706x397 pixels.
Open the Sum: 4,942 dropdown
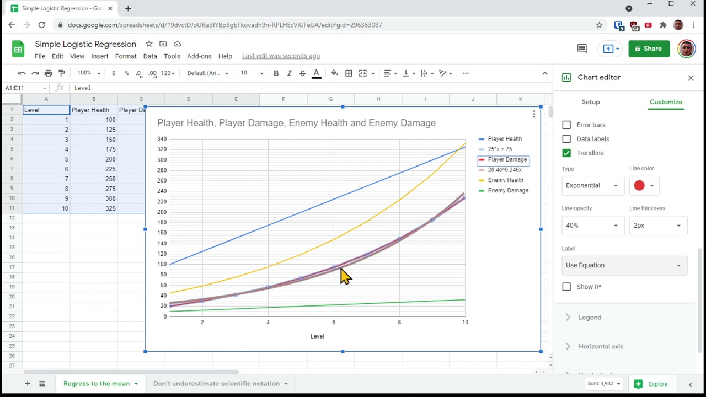click(x=603, y=384)
